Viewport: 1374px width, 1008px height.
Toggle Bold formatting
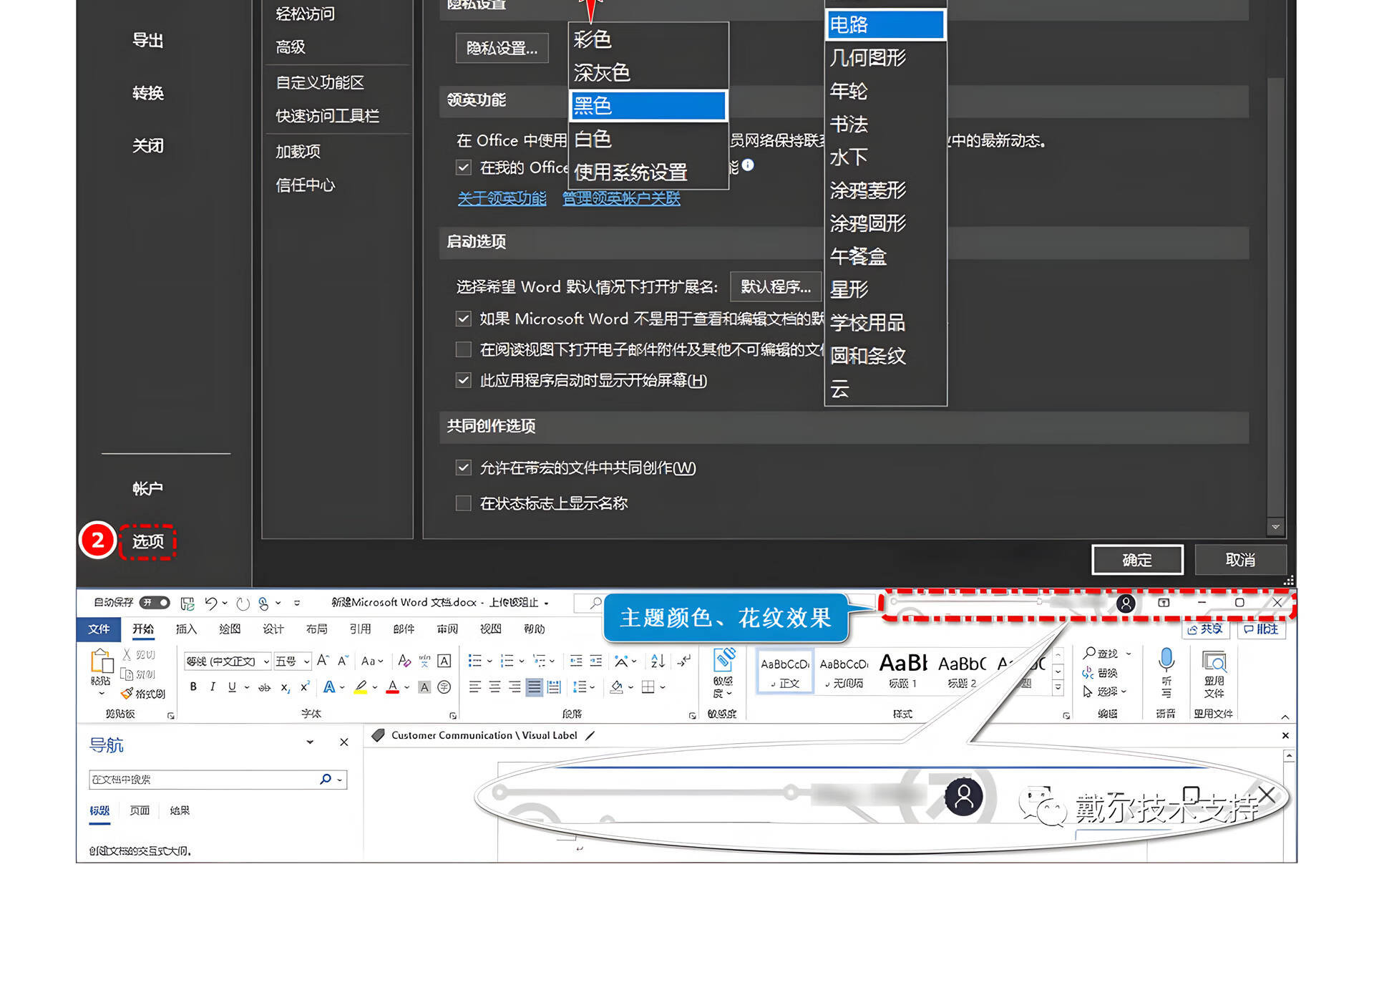coord(193,687)
